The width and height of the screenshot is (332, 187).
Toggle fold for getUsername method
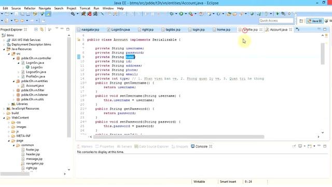pyautogui.click(x=86, y=83)
